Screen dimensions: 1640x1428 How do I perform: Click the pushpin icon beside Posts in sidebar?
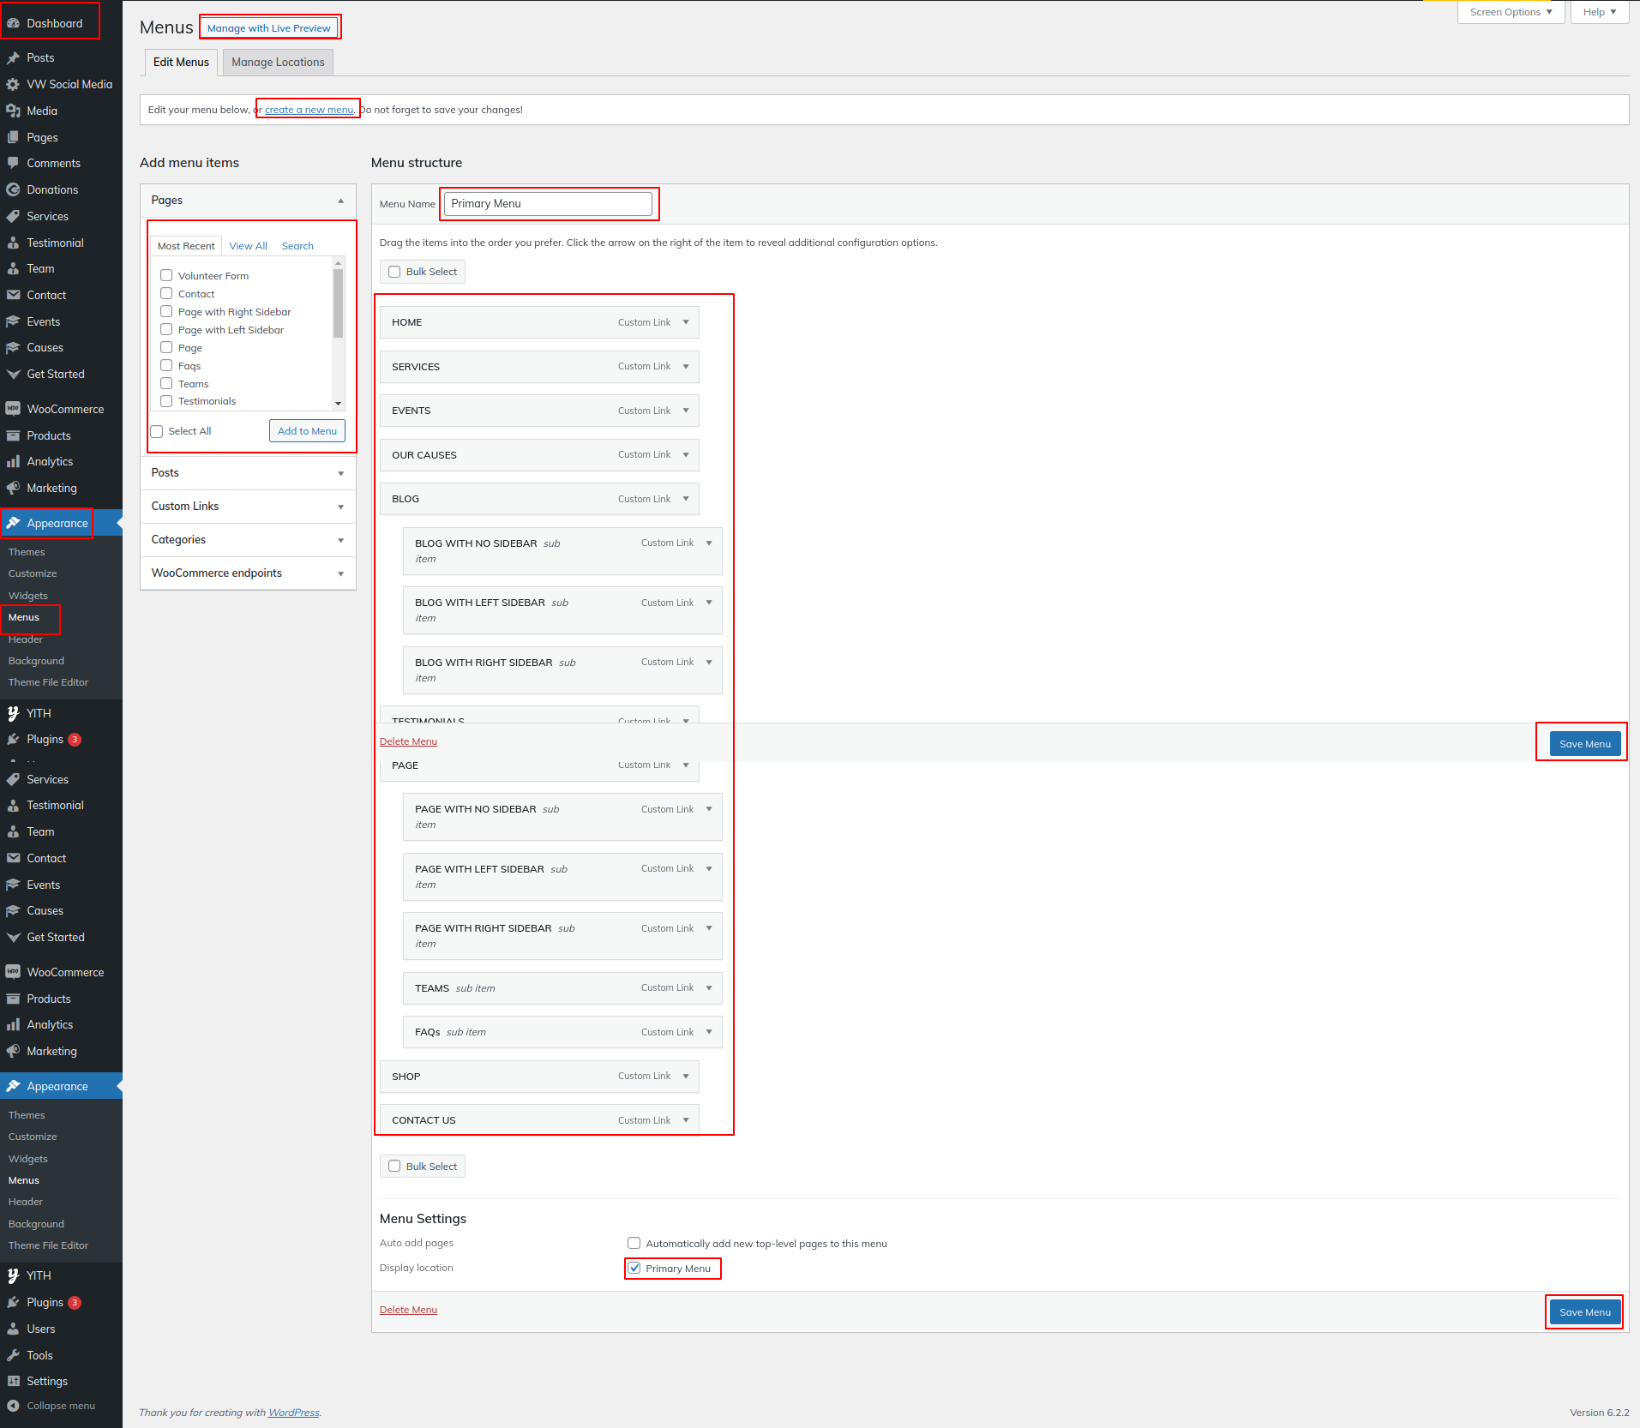click(13, 58)
